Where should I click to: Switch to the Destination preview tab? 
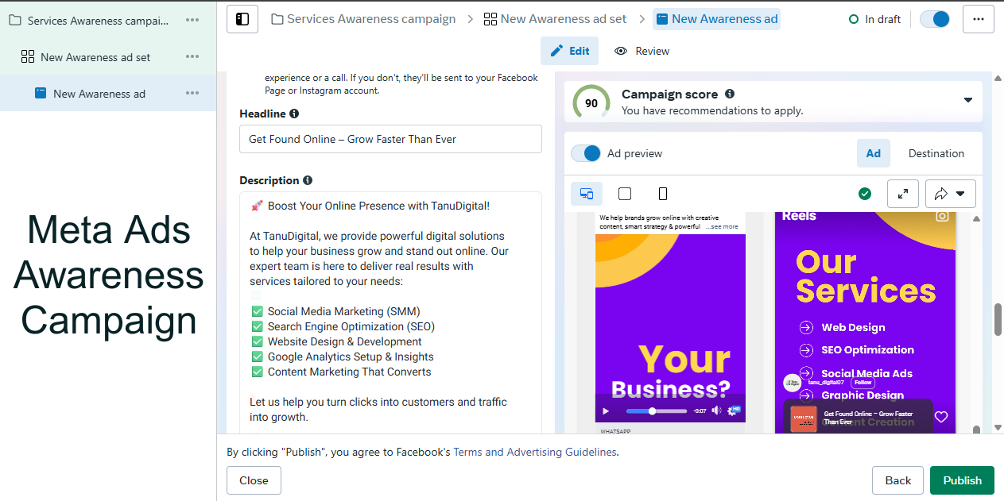pyautogui.click(x=936, y=153)
